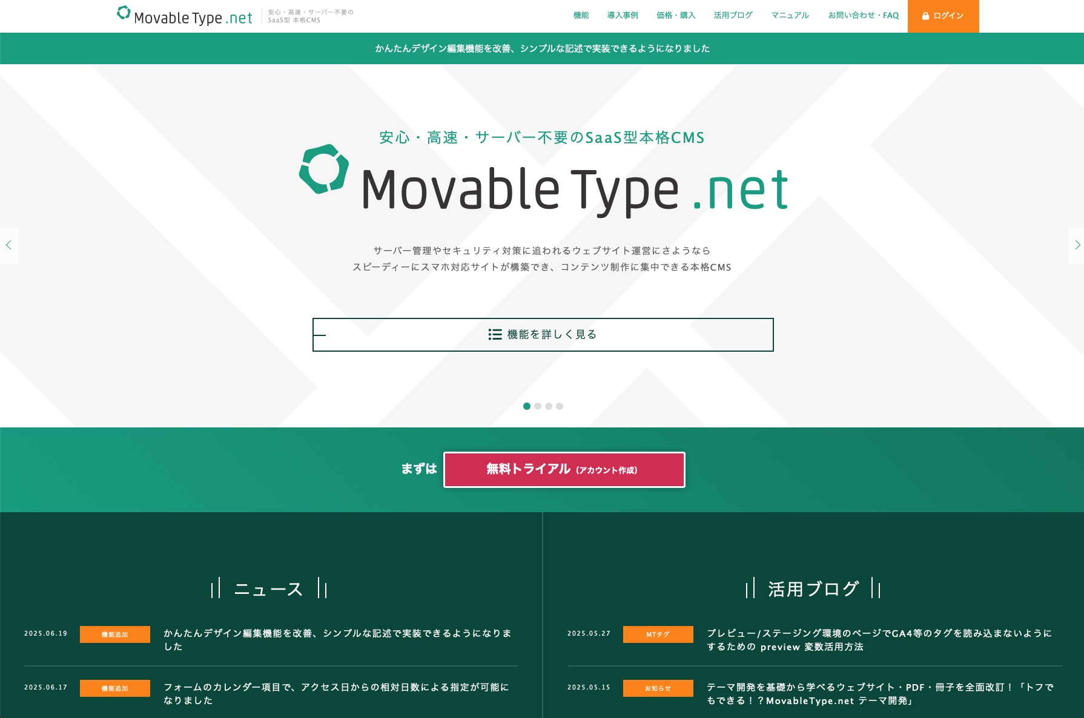Click the date 2025.05.15
Screen dimensions: 1084x718
point(589,688)
